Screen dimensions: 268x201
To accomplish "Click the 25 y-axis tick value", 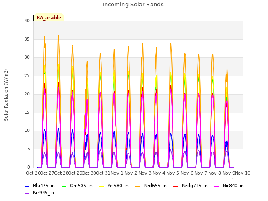I will tap(27, 75).
